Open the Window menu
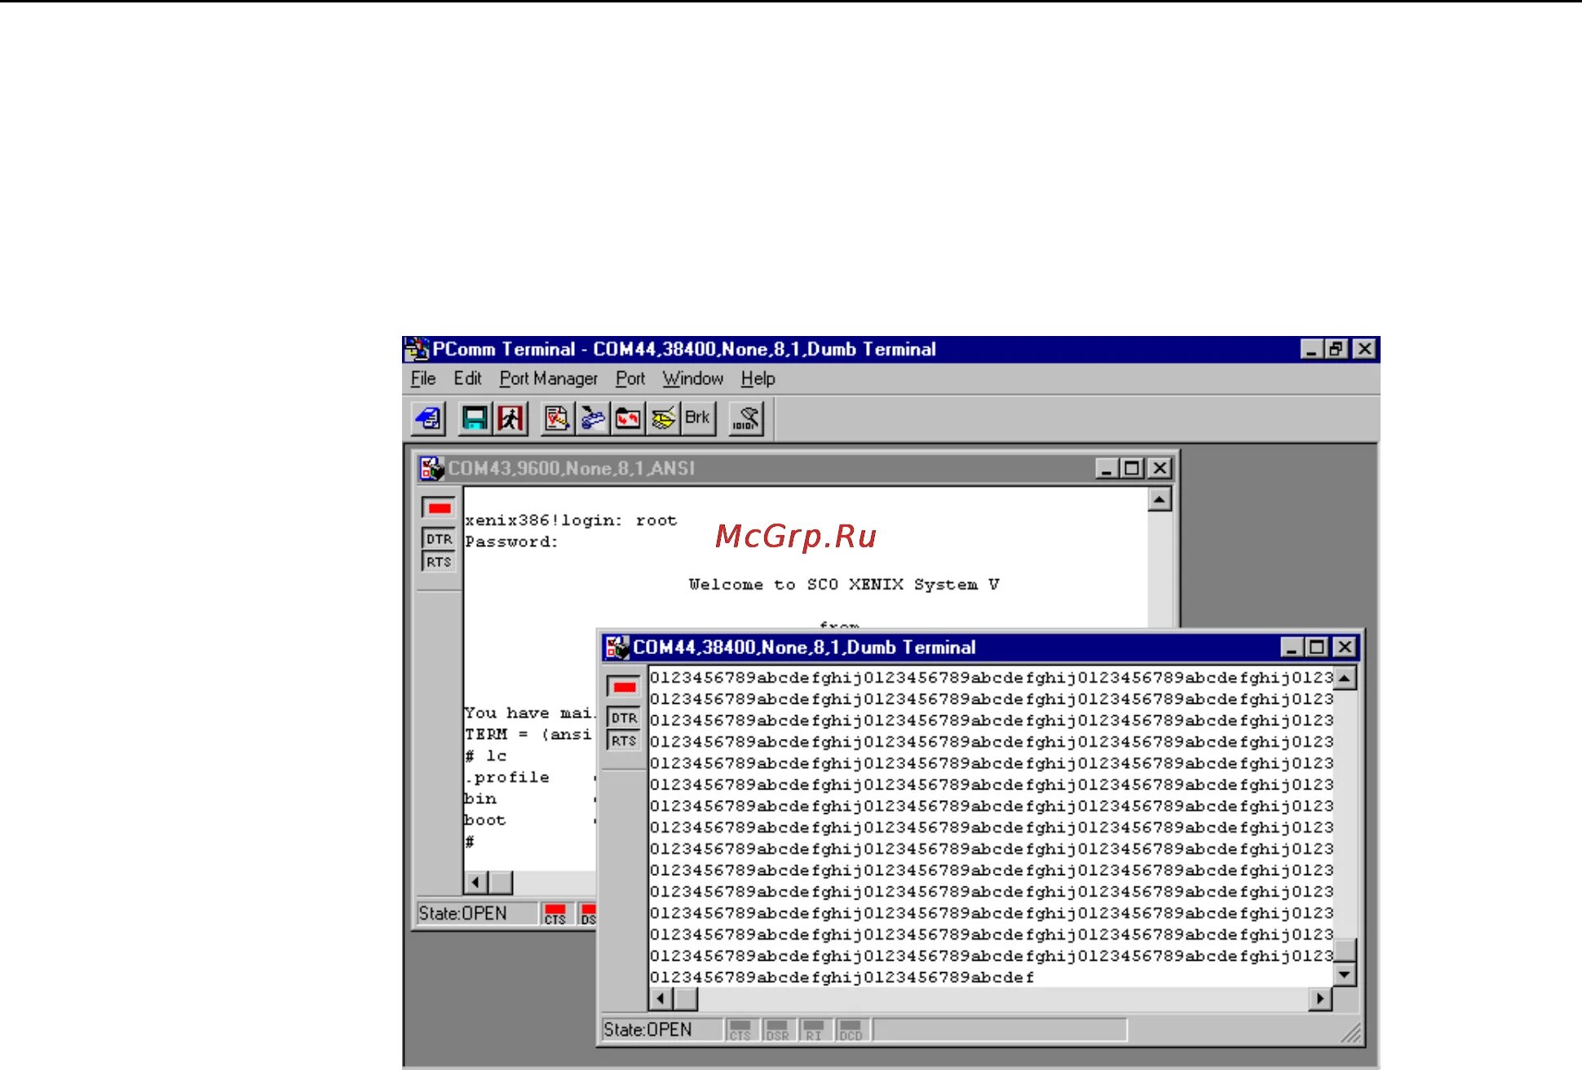 692,378
